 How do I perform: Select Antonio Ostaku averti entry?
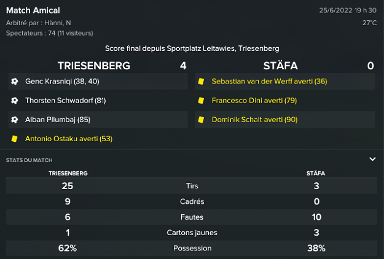(x=69, y=139)
